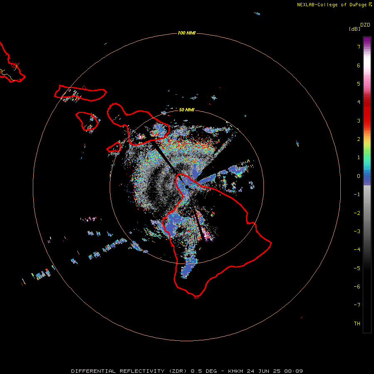Viewport: 374px width, 374px height.
Task: Click the 0.5 DEG elevation text
Action: (204, 371)
